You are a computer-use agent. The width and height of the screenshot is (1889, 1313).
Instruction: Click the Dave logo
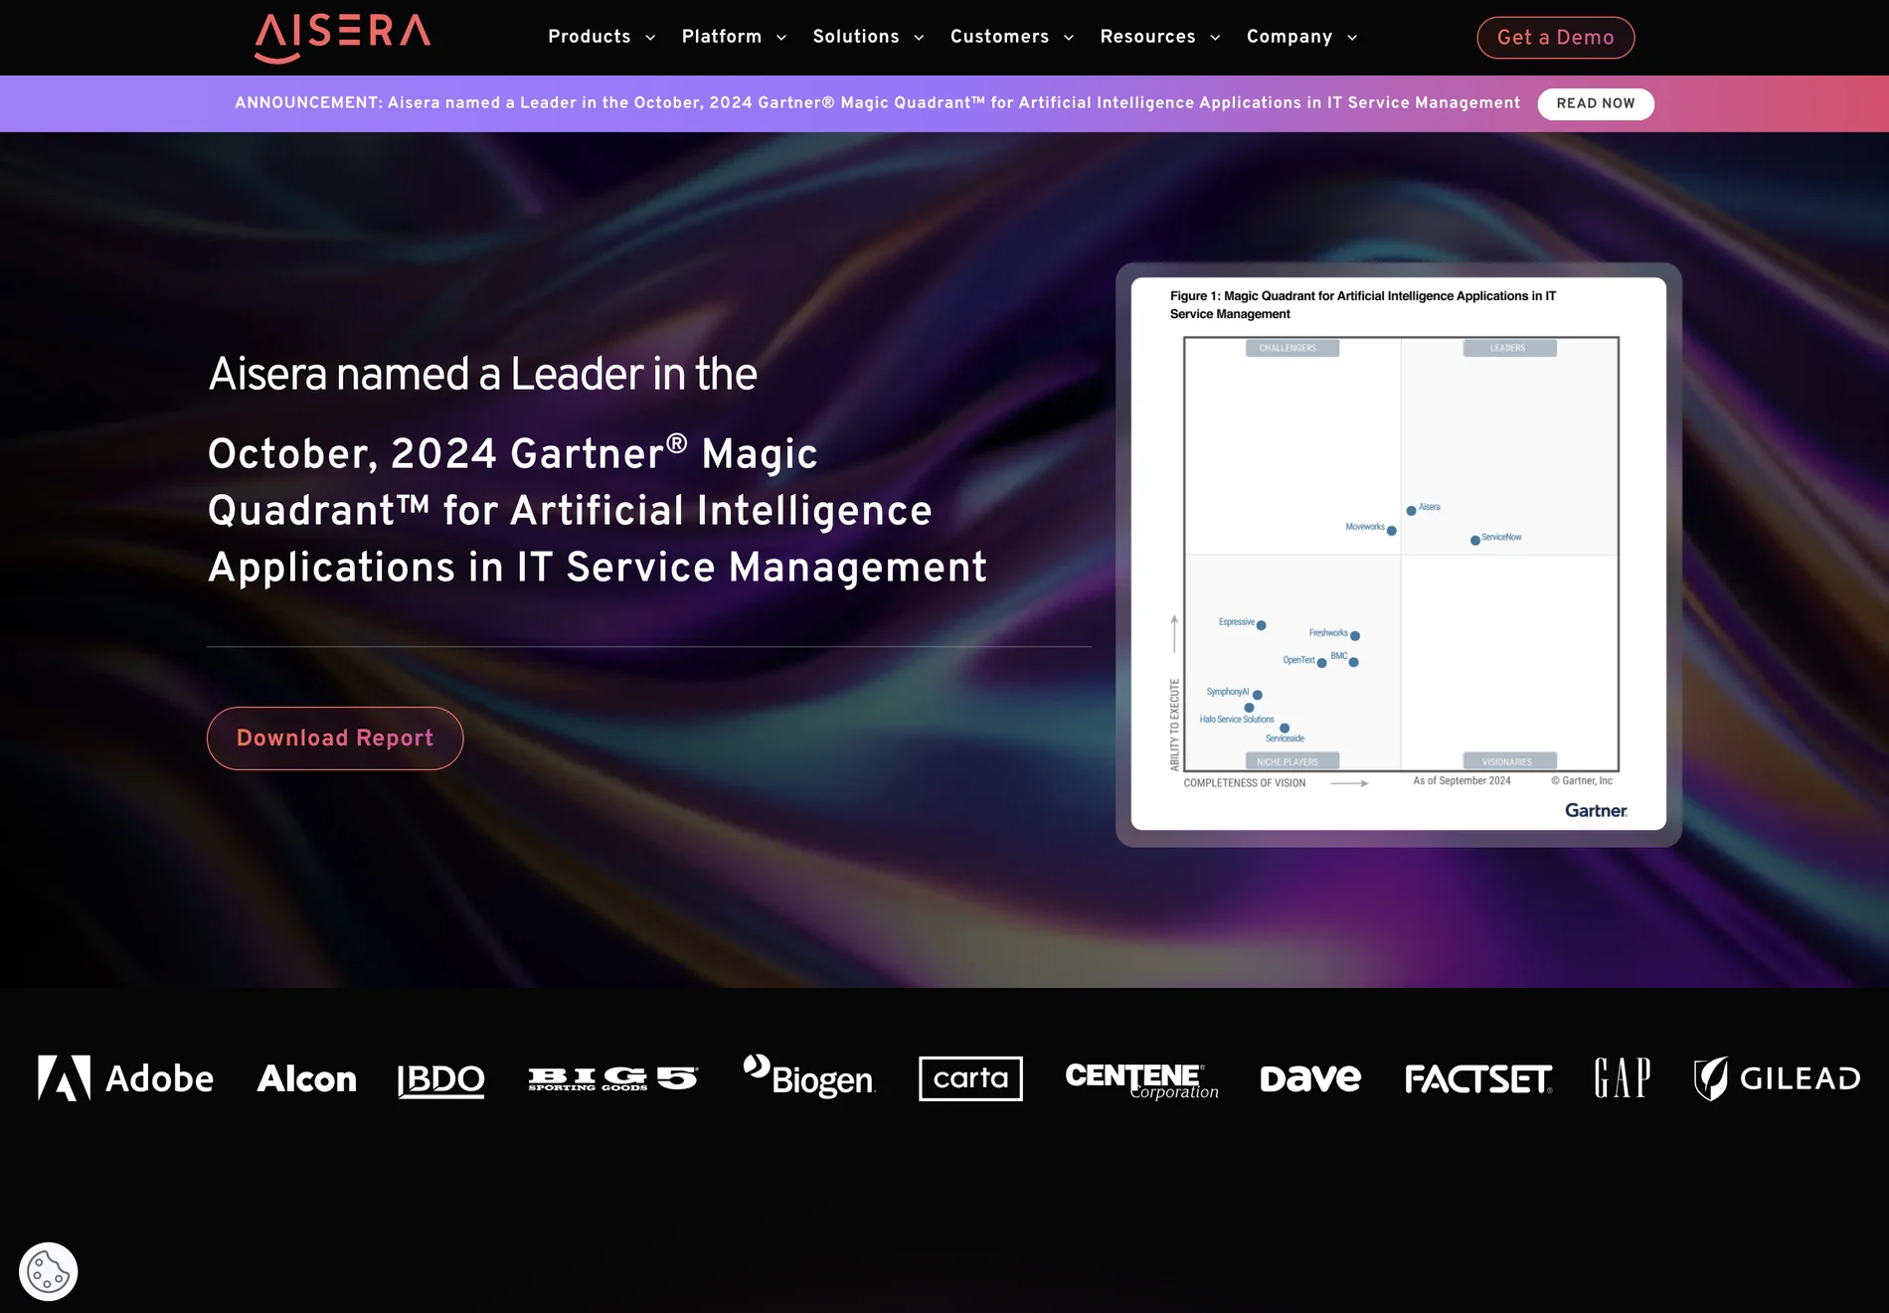click(1310, 1078)
